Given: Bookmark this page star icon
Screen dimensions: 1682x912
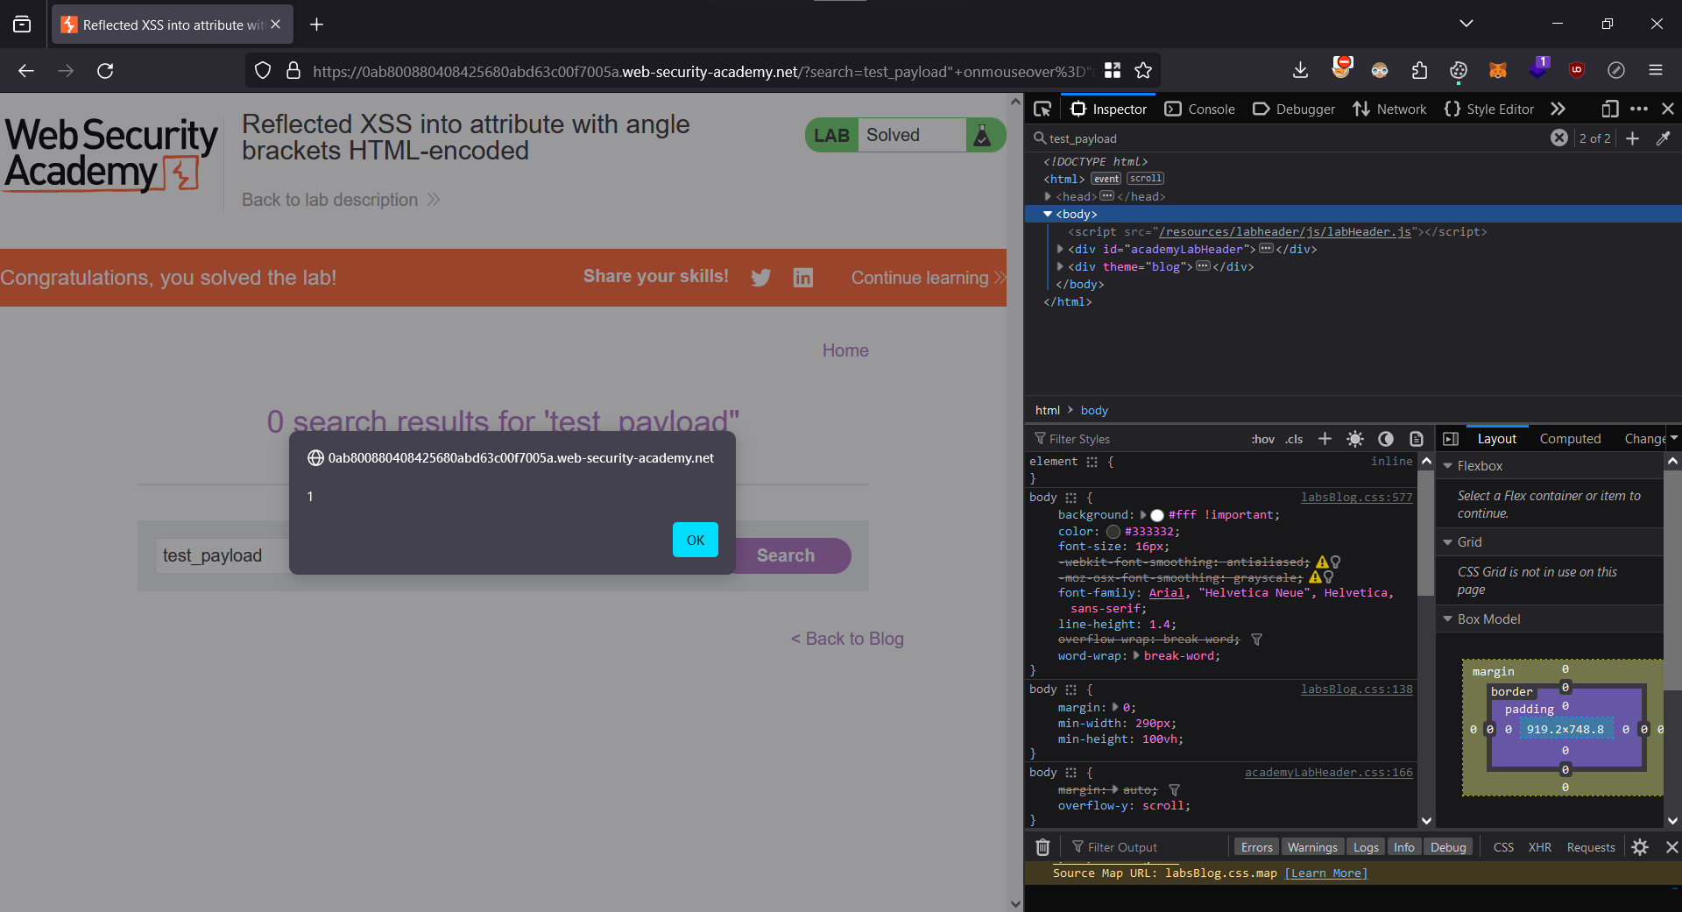Looking at the screenshot, I should pyautogui.click(x=1143, y=70).
